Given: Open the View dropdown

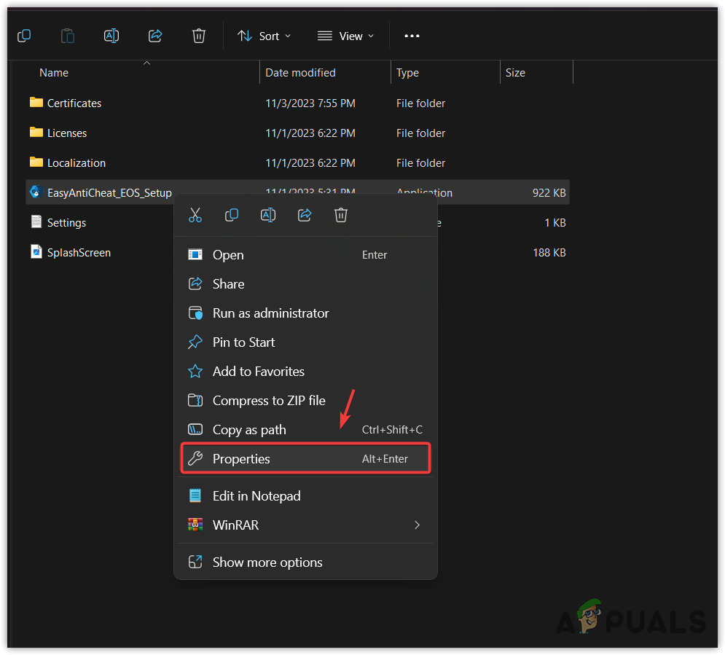Looking at the screenshot, I should pyautogui.click(x=345, y=36).
